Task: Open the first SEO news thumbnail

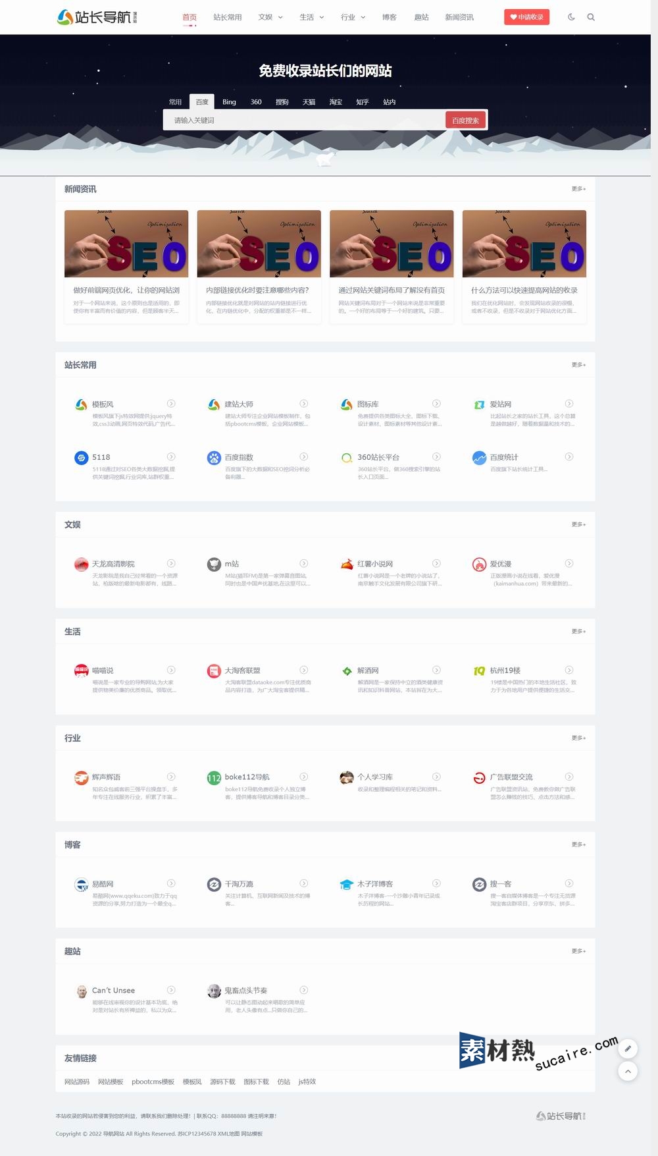Action: (x=126, y=244)
